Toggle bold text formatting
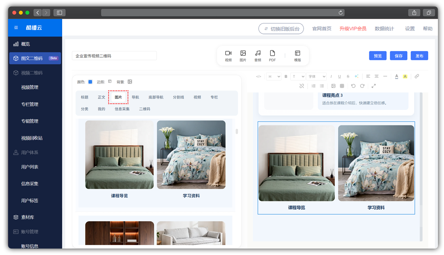Image resolution: width=444 pixels, height=255 pixels. 286,76
